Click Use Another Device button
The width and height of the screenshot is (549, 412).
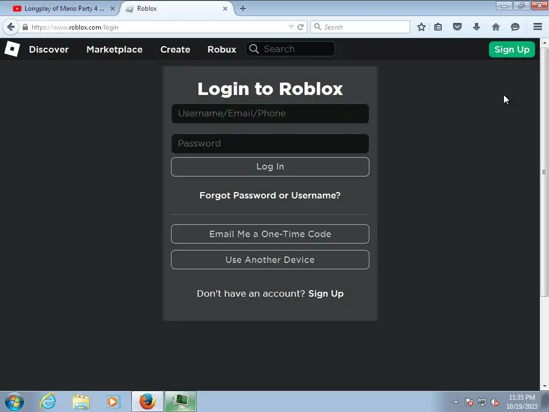point(270,260)
